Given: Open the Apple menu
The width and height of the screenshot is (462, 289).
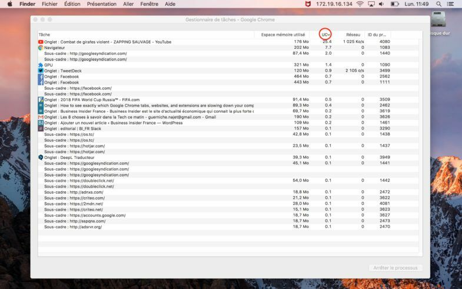Looking at the screenshot, I should pyautogui.click(x=10, y=4).
